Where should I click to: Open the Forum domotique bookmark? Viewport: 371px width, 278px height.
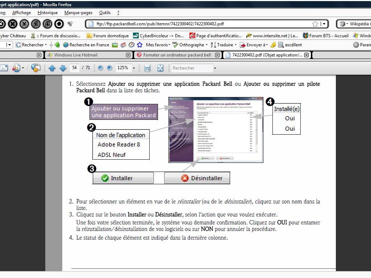pos(108,35)
